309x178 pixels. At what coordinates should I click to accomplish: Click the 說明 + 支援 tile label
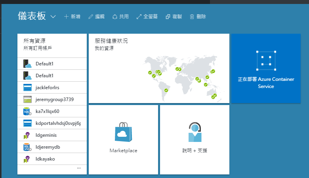(x=195, y=151)
